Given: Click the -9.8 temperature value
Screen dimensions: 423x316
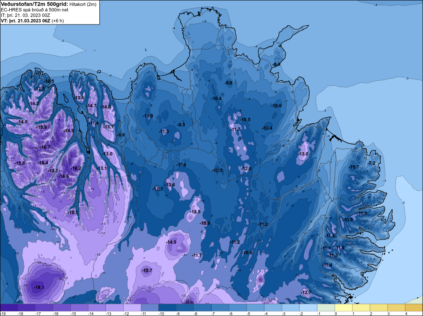Looking at the screenshot, I should (x=228, y=83).
